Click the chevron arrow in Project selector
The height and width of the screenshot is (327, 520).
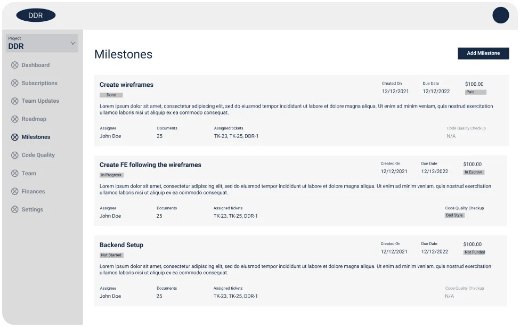coord(73,43)
